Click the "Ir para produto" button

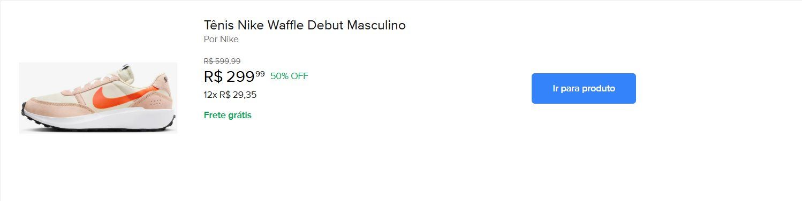click(x=584, y=88)
